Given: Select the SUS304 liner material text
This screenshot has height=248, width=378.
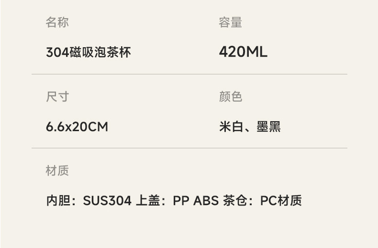Looking at the screenshot, I should 107,201.
